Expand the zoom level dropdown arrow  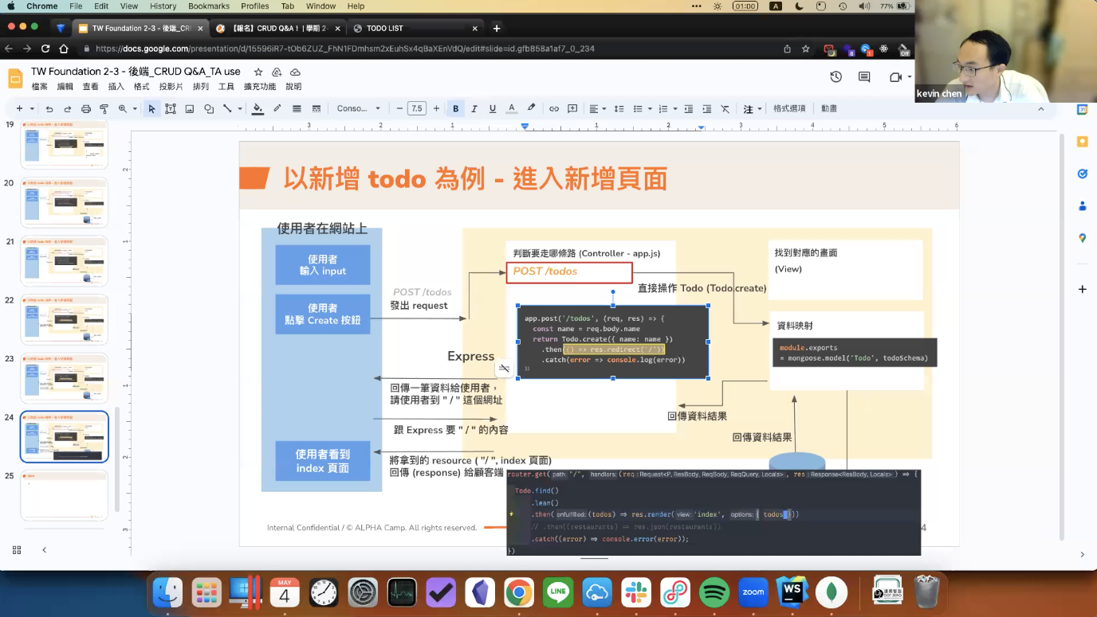point(135,109)
